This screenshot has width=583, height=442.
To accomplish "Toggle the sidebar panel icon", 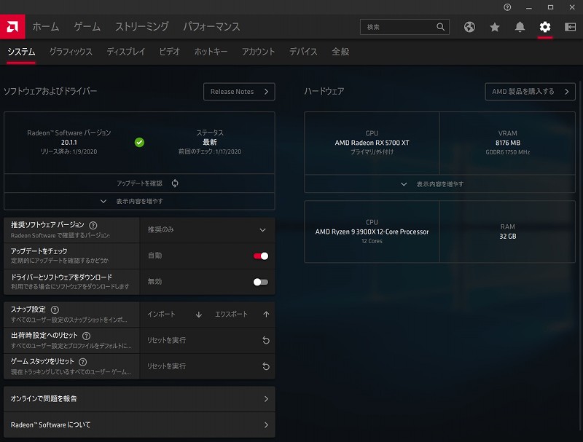I will [570, 27].
